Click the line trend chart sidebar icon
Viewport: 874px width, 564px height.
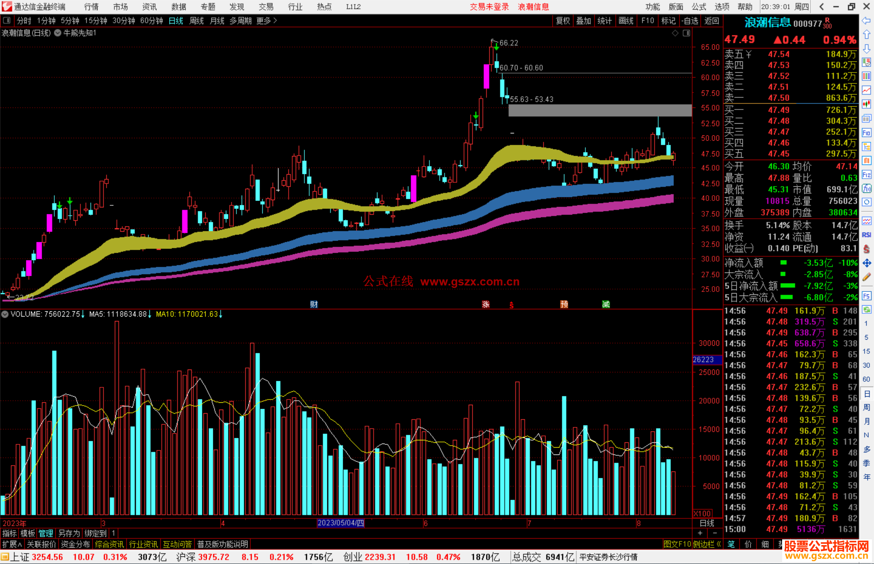point(866,90)
